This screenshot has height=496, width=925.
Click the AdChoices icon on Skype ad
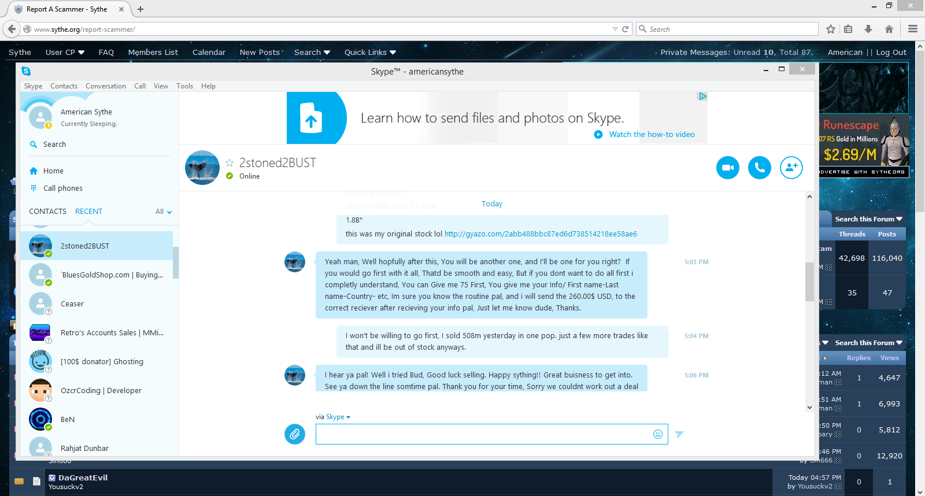(x=702, y=97)
